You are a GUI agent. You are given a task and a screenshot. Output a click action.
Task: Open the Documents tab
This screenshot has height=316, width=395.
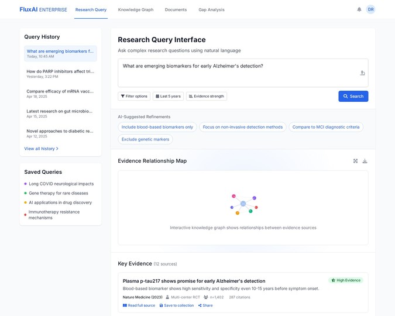[x=176, y=9]
